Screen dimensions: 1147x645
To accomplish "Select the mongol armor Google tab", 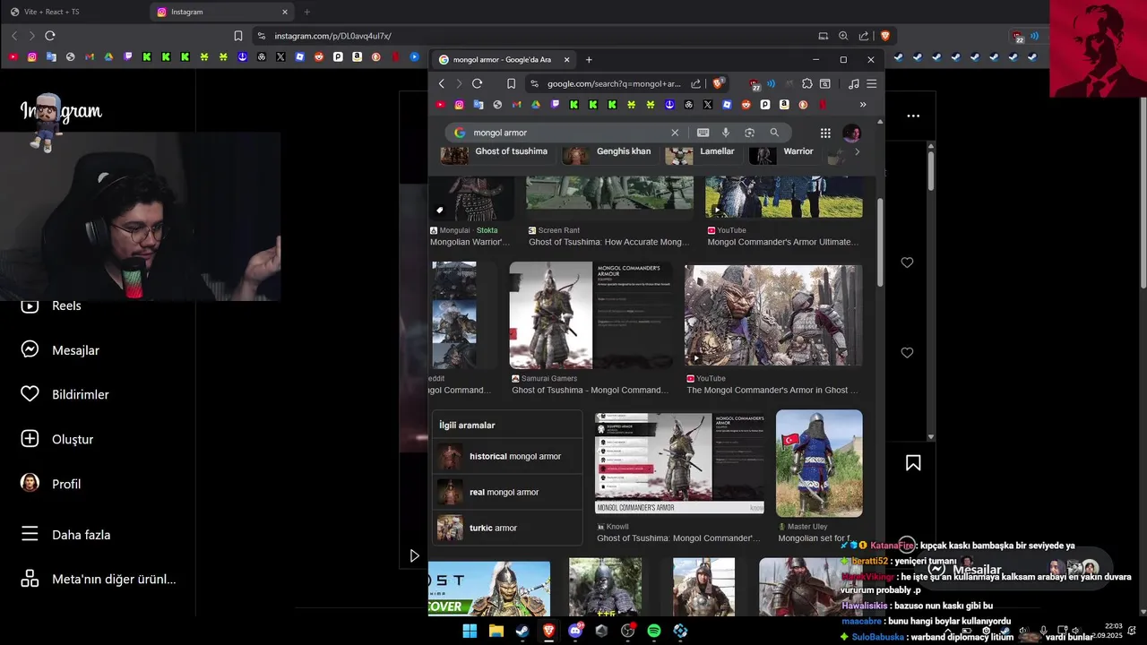I will [504, 60].
